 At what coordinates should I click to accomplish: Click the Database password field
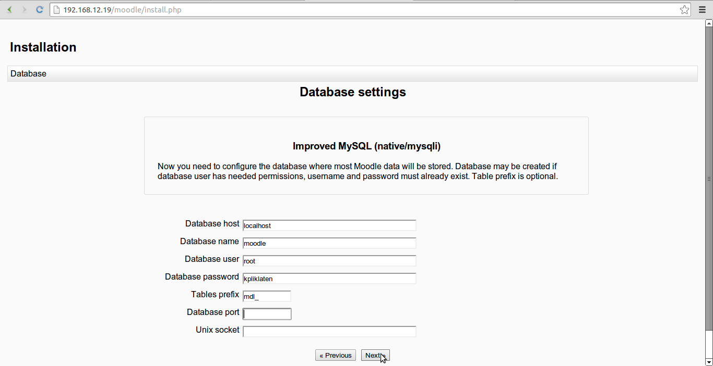329,279
